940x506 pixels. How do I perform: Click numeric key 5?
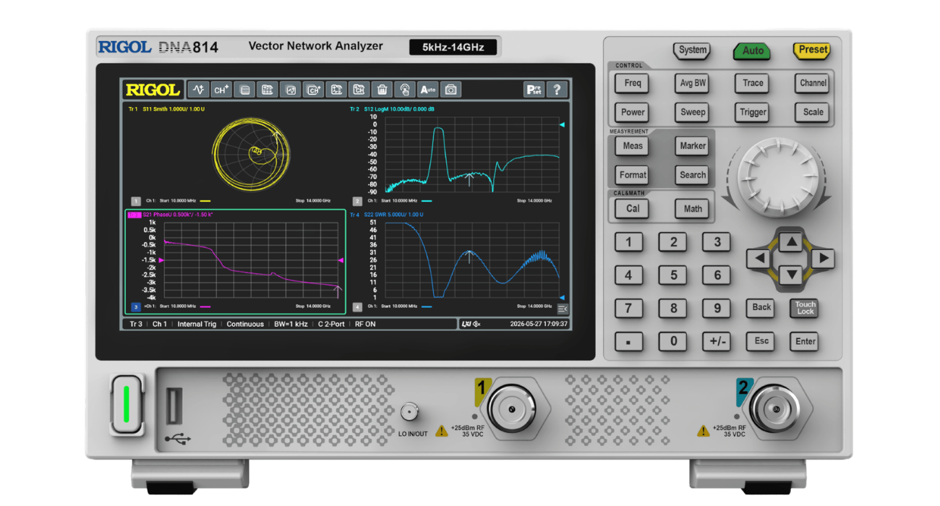(673, 275)
